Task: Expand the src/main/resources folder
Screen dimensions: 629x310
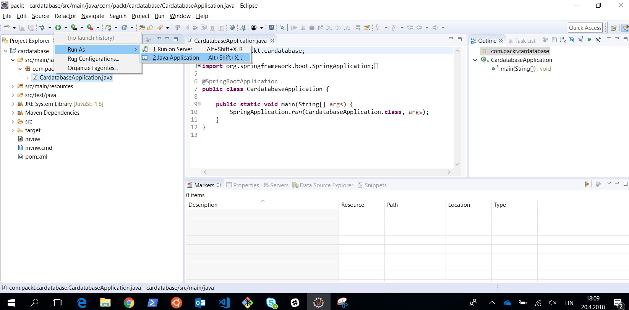Action: [x=13, y=86]
